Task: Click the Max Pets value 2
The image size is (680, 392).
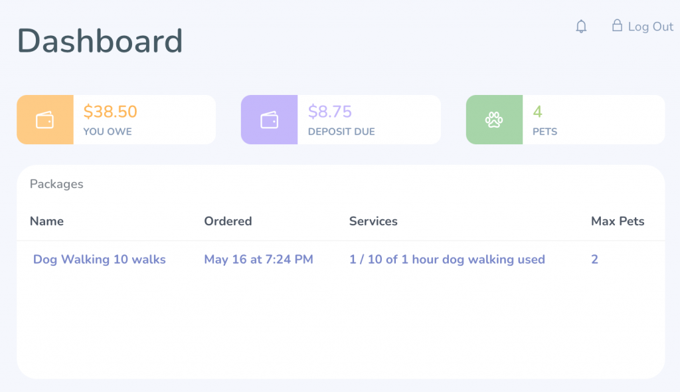Action: (x=594, y=259)
